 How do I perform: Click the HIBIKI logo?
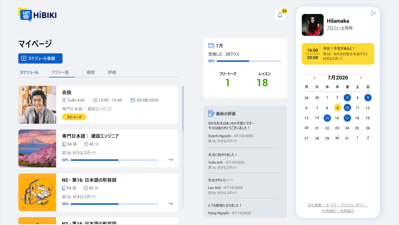(x=37, y=15)
